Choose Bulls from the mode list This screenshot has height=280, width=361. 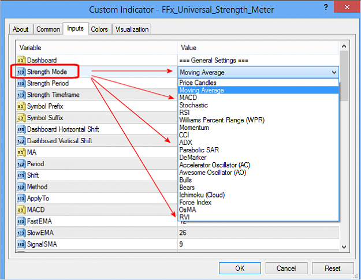pyautogui.click(x=258, y=180)
